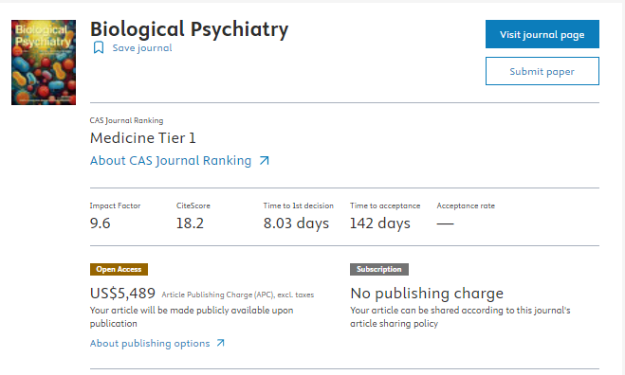Click the 142 days acceptance time

tap(380, 223)
